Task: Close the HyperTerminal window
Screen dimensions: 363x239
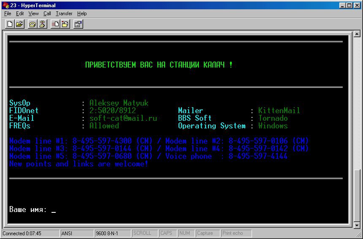Action: (357, 5)
